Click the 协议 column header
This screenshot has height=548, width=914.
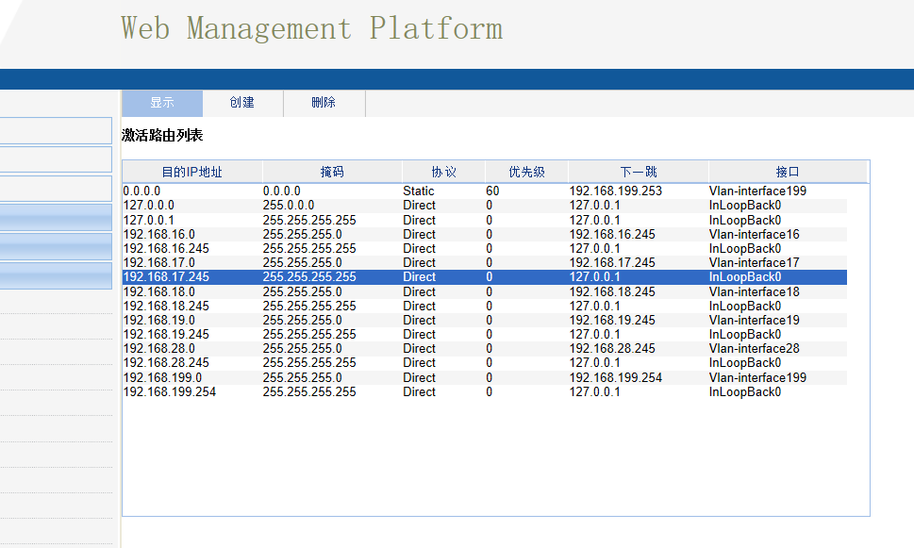click(x=443, y=172)
